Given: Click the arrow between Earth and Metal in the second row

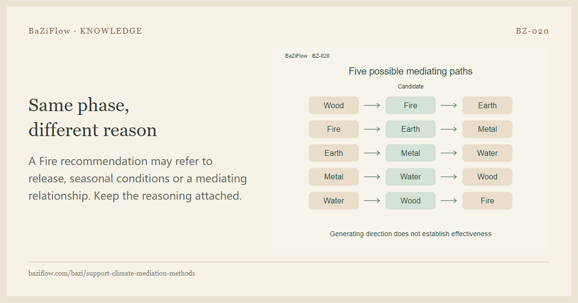Looking at the screenshot, I should (449, 129).
